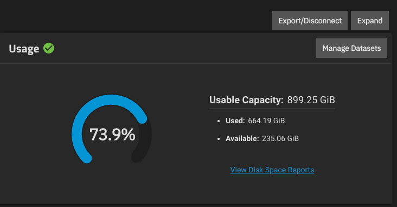Select the Usage card heading
This screenshot has width=397, height=207.
point(24,49)
